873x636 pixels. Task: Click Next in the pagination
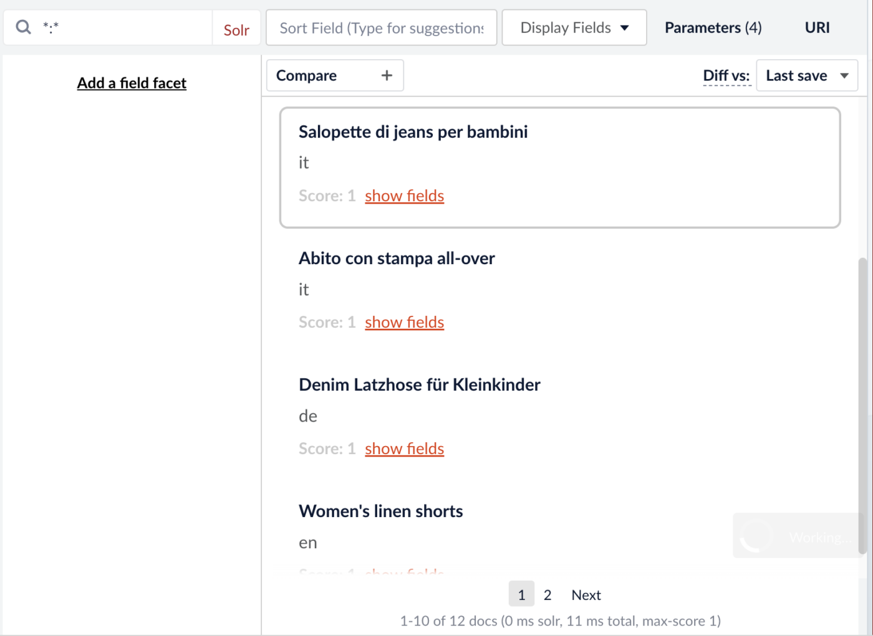(x=586, y=595)
